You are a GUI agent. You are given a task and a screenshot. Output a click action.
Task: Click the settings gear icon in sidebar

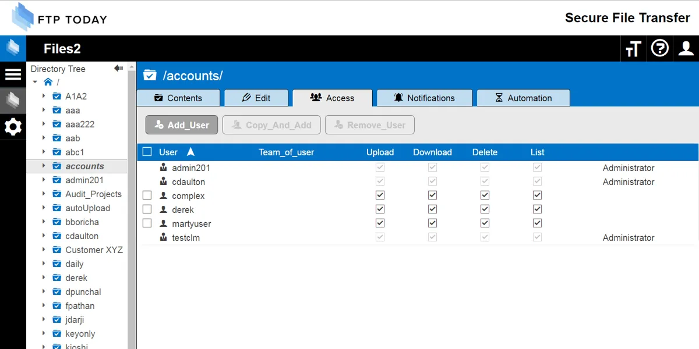click(13, 126)
